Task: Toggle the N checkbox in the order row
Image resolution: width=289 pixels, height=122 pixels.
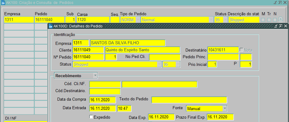Action: (275, 20)
